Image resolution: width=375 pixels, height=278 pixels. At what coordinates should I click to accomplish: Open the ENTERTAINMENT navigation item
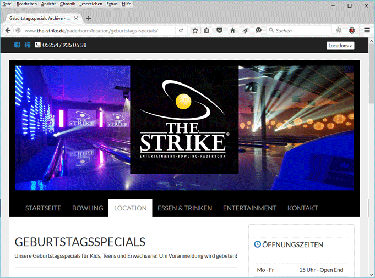coord(249,208)
